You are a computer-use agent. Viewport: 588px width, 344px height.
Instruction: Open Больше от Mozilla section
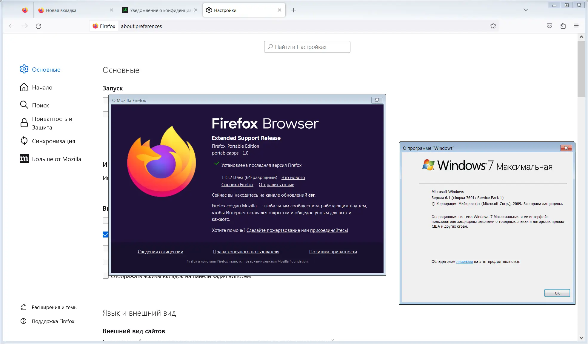56,159
